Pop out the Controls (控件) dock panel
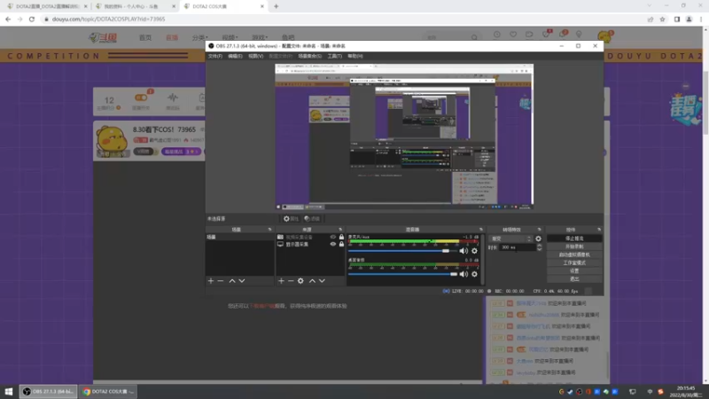 [x=599, y=230]
